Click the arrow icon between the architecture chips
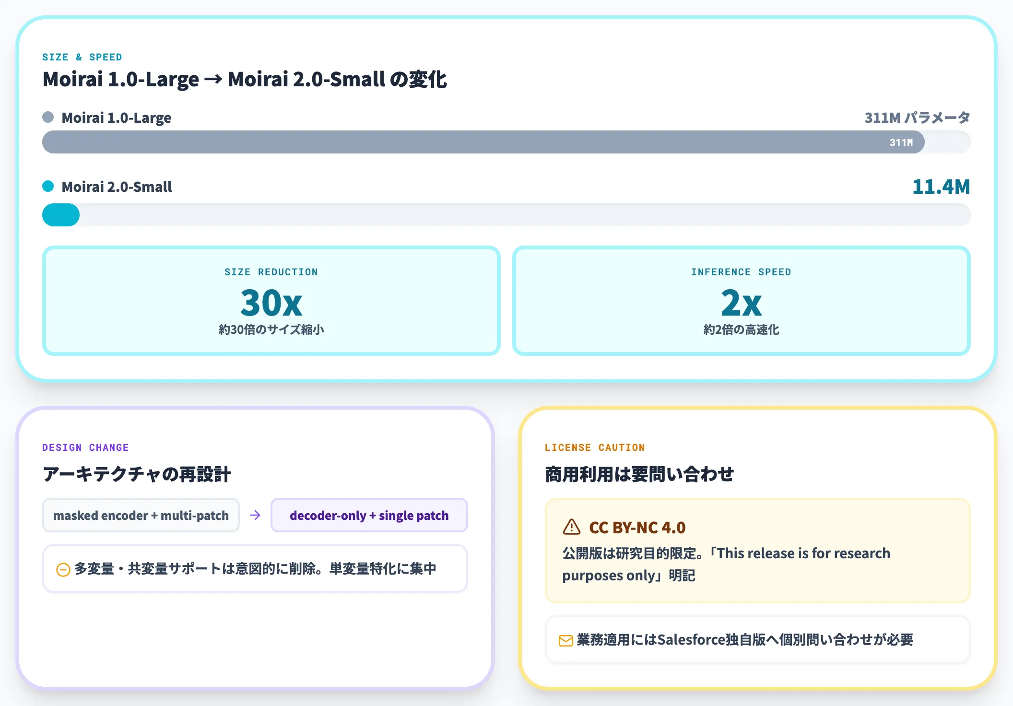The image size is (1013, 706). coord(255,515)
